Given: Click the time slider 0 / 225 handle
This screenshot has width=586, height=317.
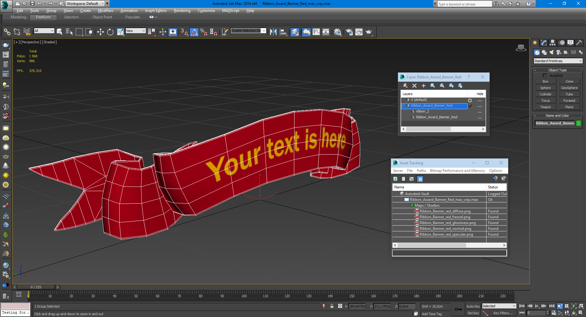Looking at the screenshot, I should click(36, 287).
